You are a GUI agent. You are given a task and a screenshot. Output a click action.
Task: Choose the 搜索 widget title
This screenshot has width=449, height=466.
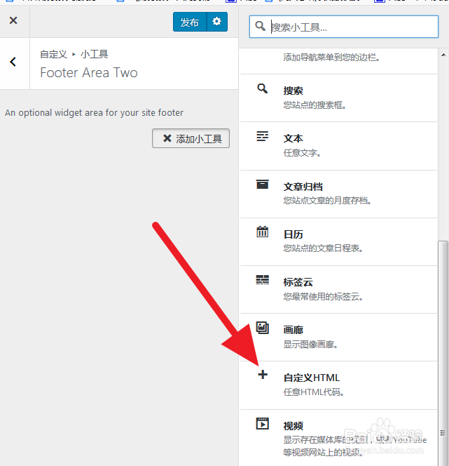click(293, 91)
